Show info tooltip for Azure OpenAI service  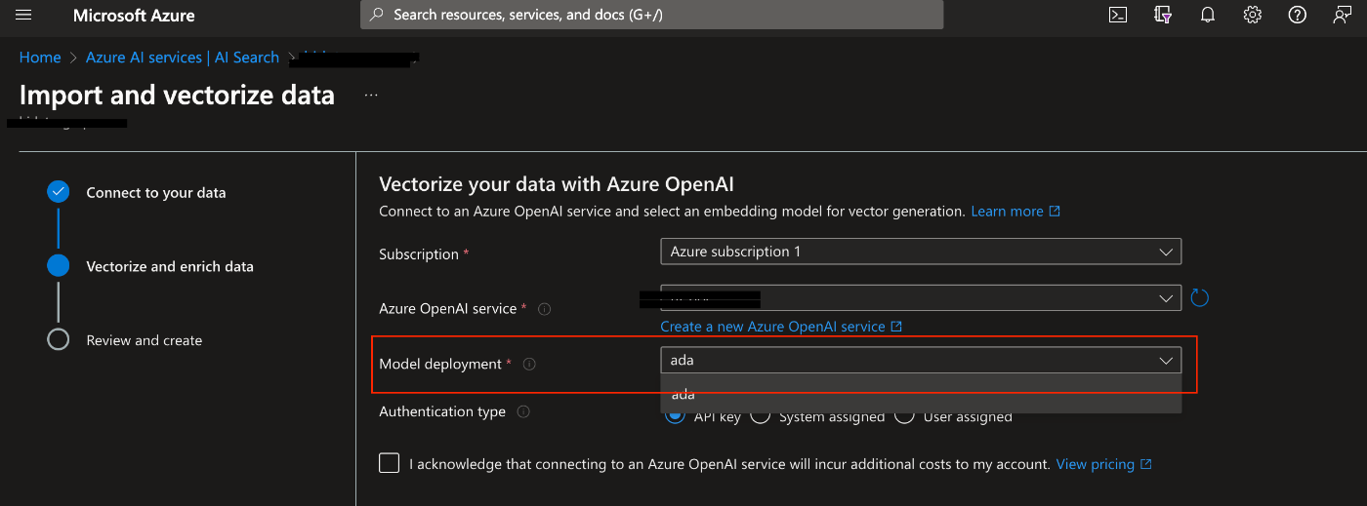pos(545,309)
